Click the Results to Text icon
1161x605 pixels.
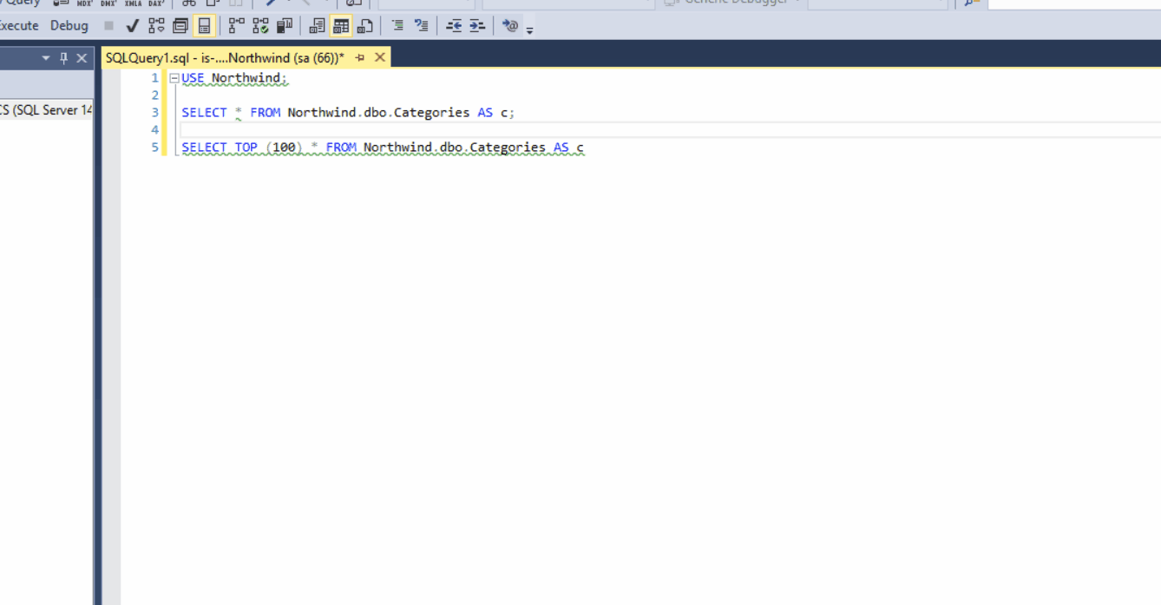(317, 26)
